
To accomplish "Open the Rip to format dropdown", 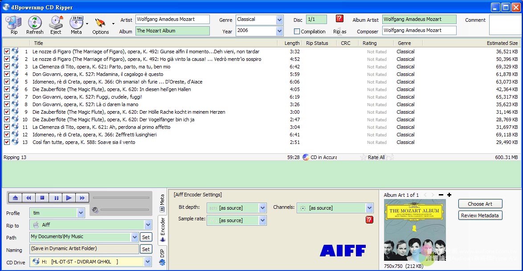I will (148, 225).
